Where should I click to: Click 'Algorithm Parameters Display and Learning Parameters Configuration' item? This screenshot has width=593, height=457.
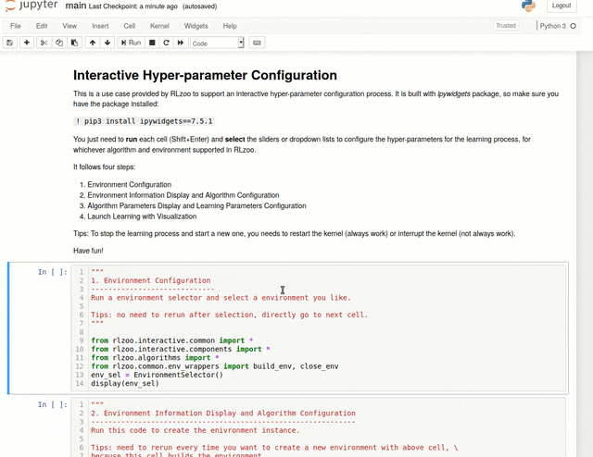pos(196,206)
